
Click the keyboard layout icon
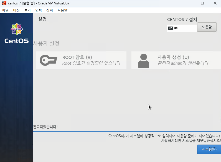pyautogui.click(x=171, y=28)
